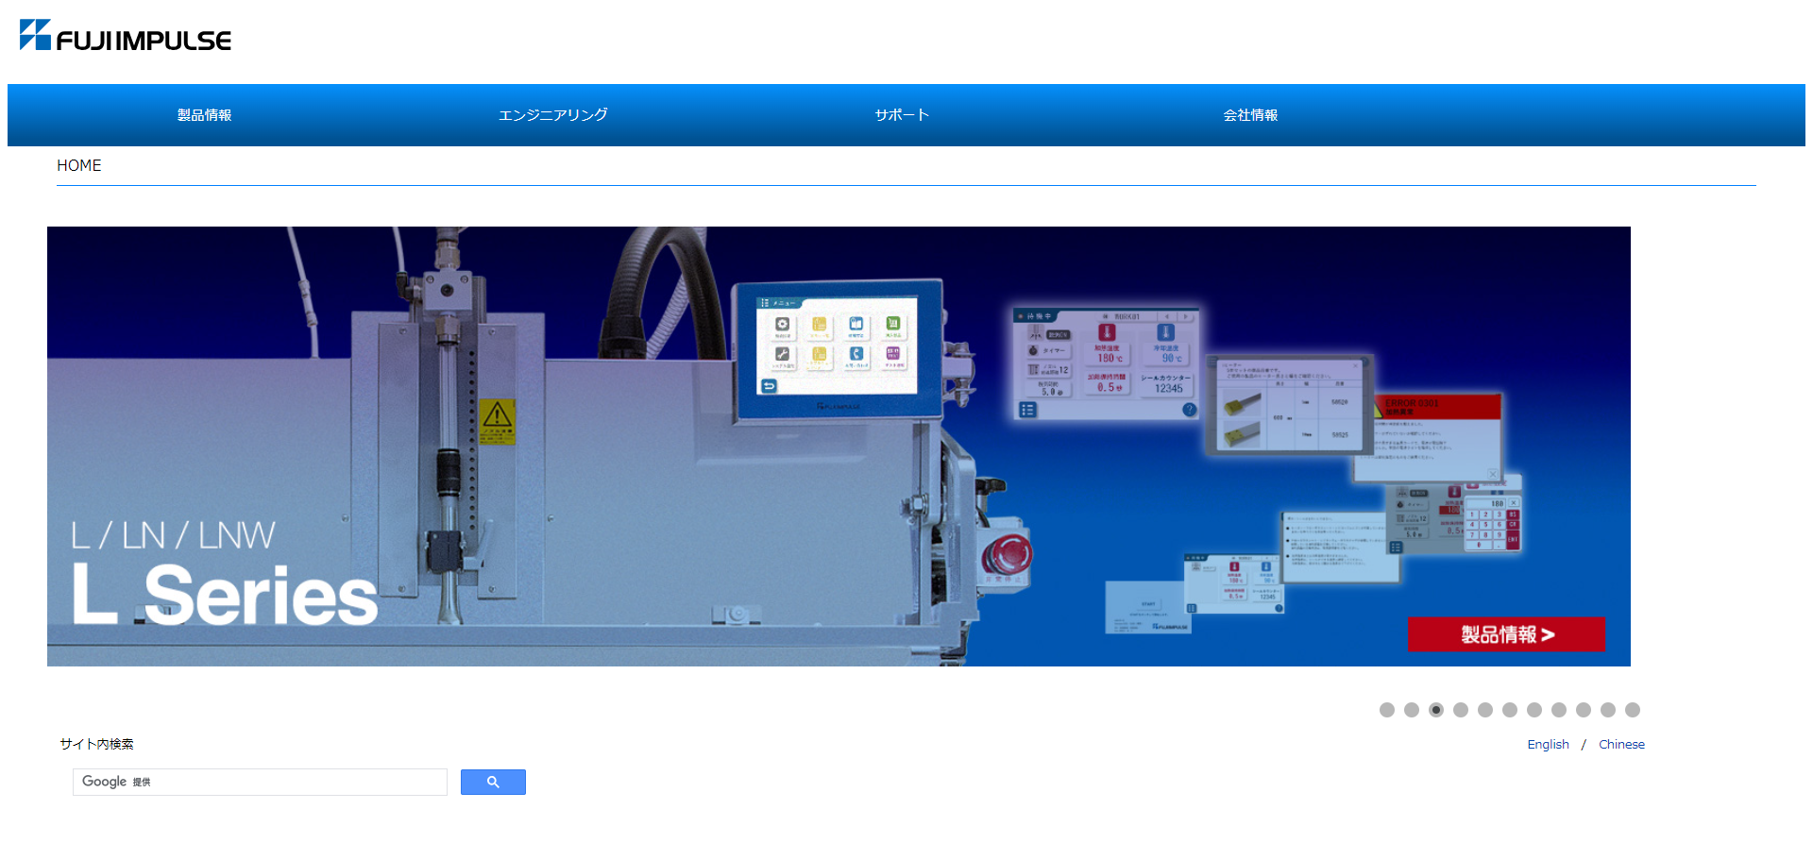
Task: Click the active third carousel dot
Action: click(x=1436, y=710)
